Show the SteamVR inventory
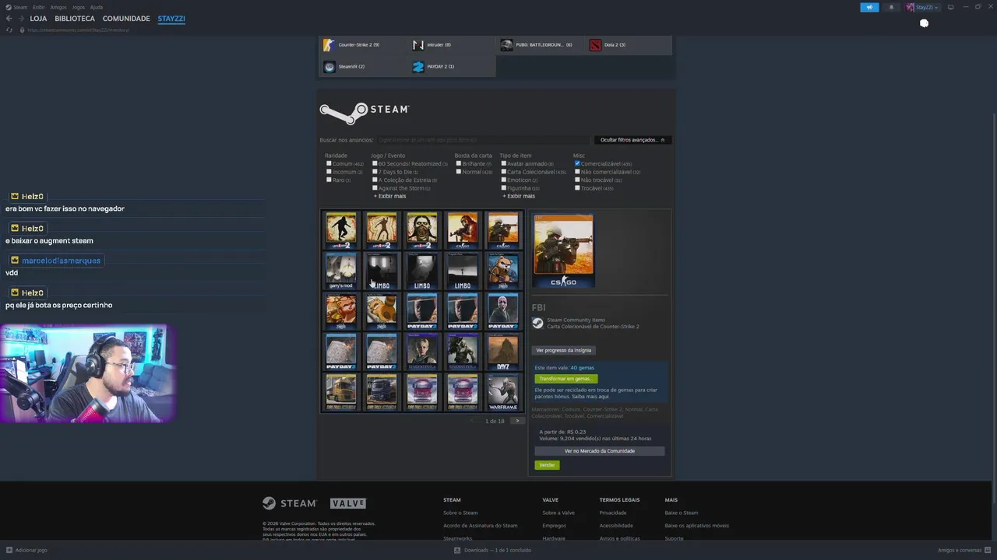The width and height of the screenshot is (997, 560). (x=362, y=67)
